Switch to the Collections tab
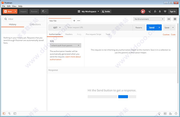The image size is (180, 117). point(35,24)
